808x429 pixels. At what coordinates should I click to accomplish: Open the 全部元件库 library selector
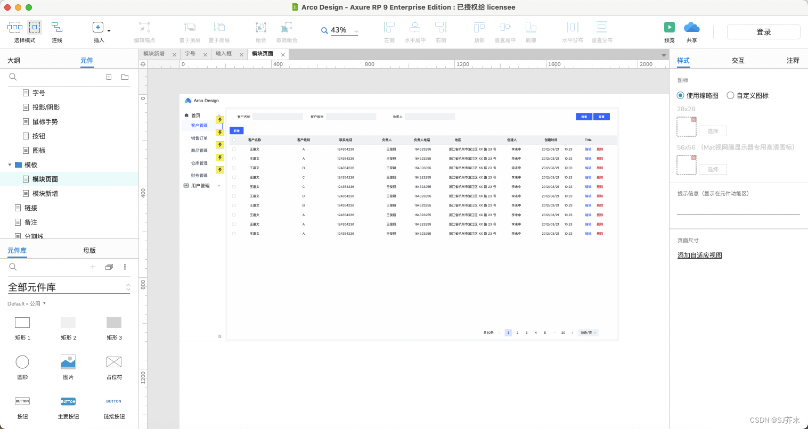pos(69,287)
